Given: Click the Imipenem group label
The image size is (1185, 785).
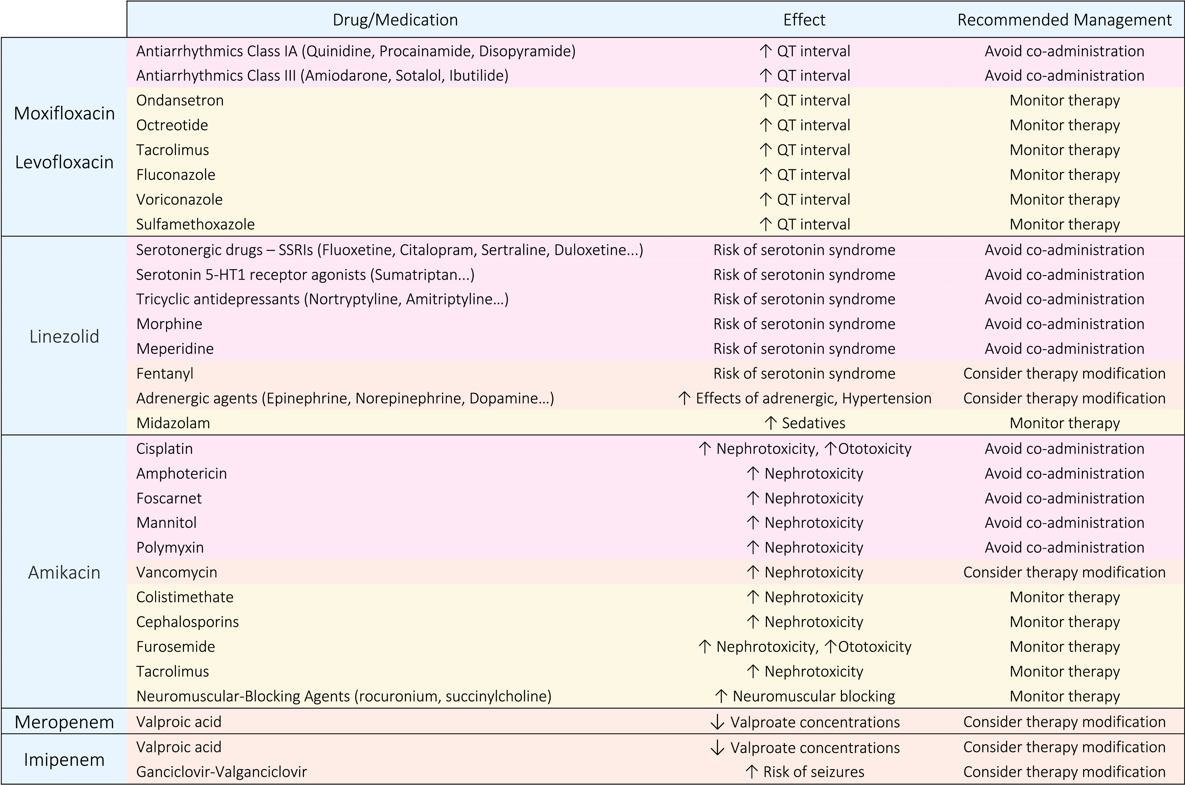Looking at the screenshot, I should tap(64, 760).
